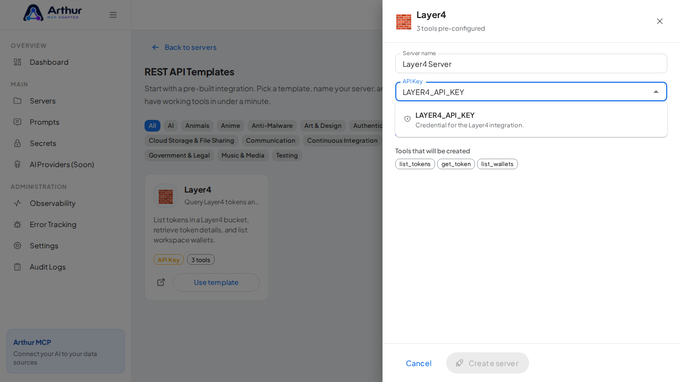
Task: Open Layer4 external link icon
Action: point(161,282)
